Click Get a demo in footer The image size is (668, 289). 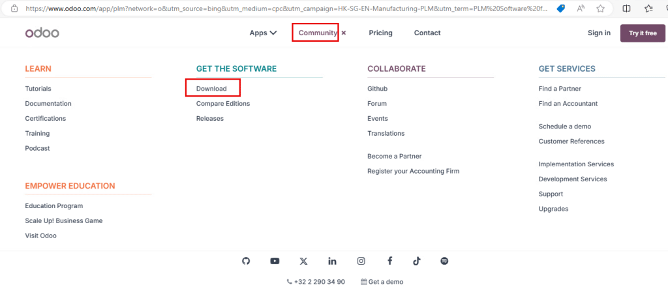(x=382, y=282)
